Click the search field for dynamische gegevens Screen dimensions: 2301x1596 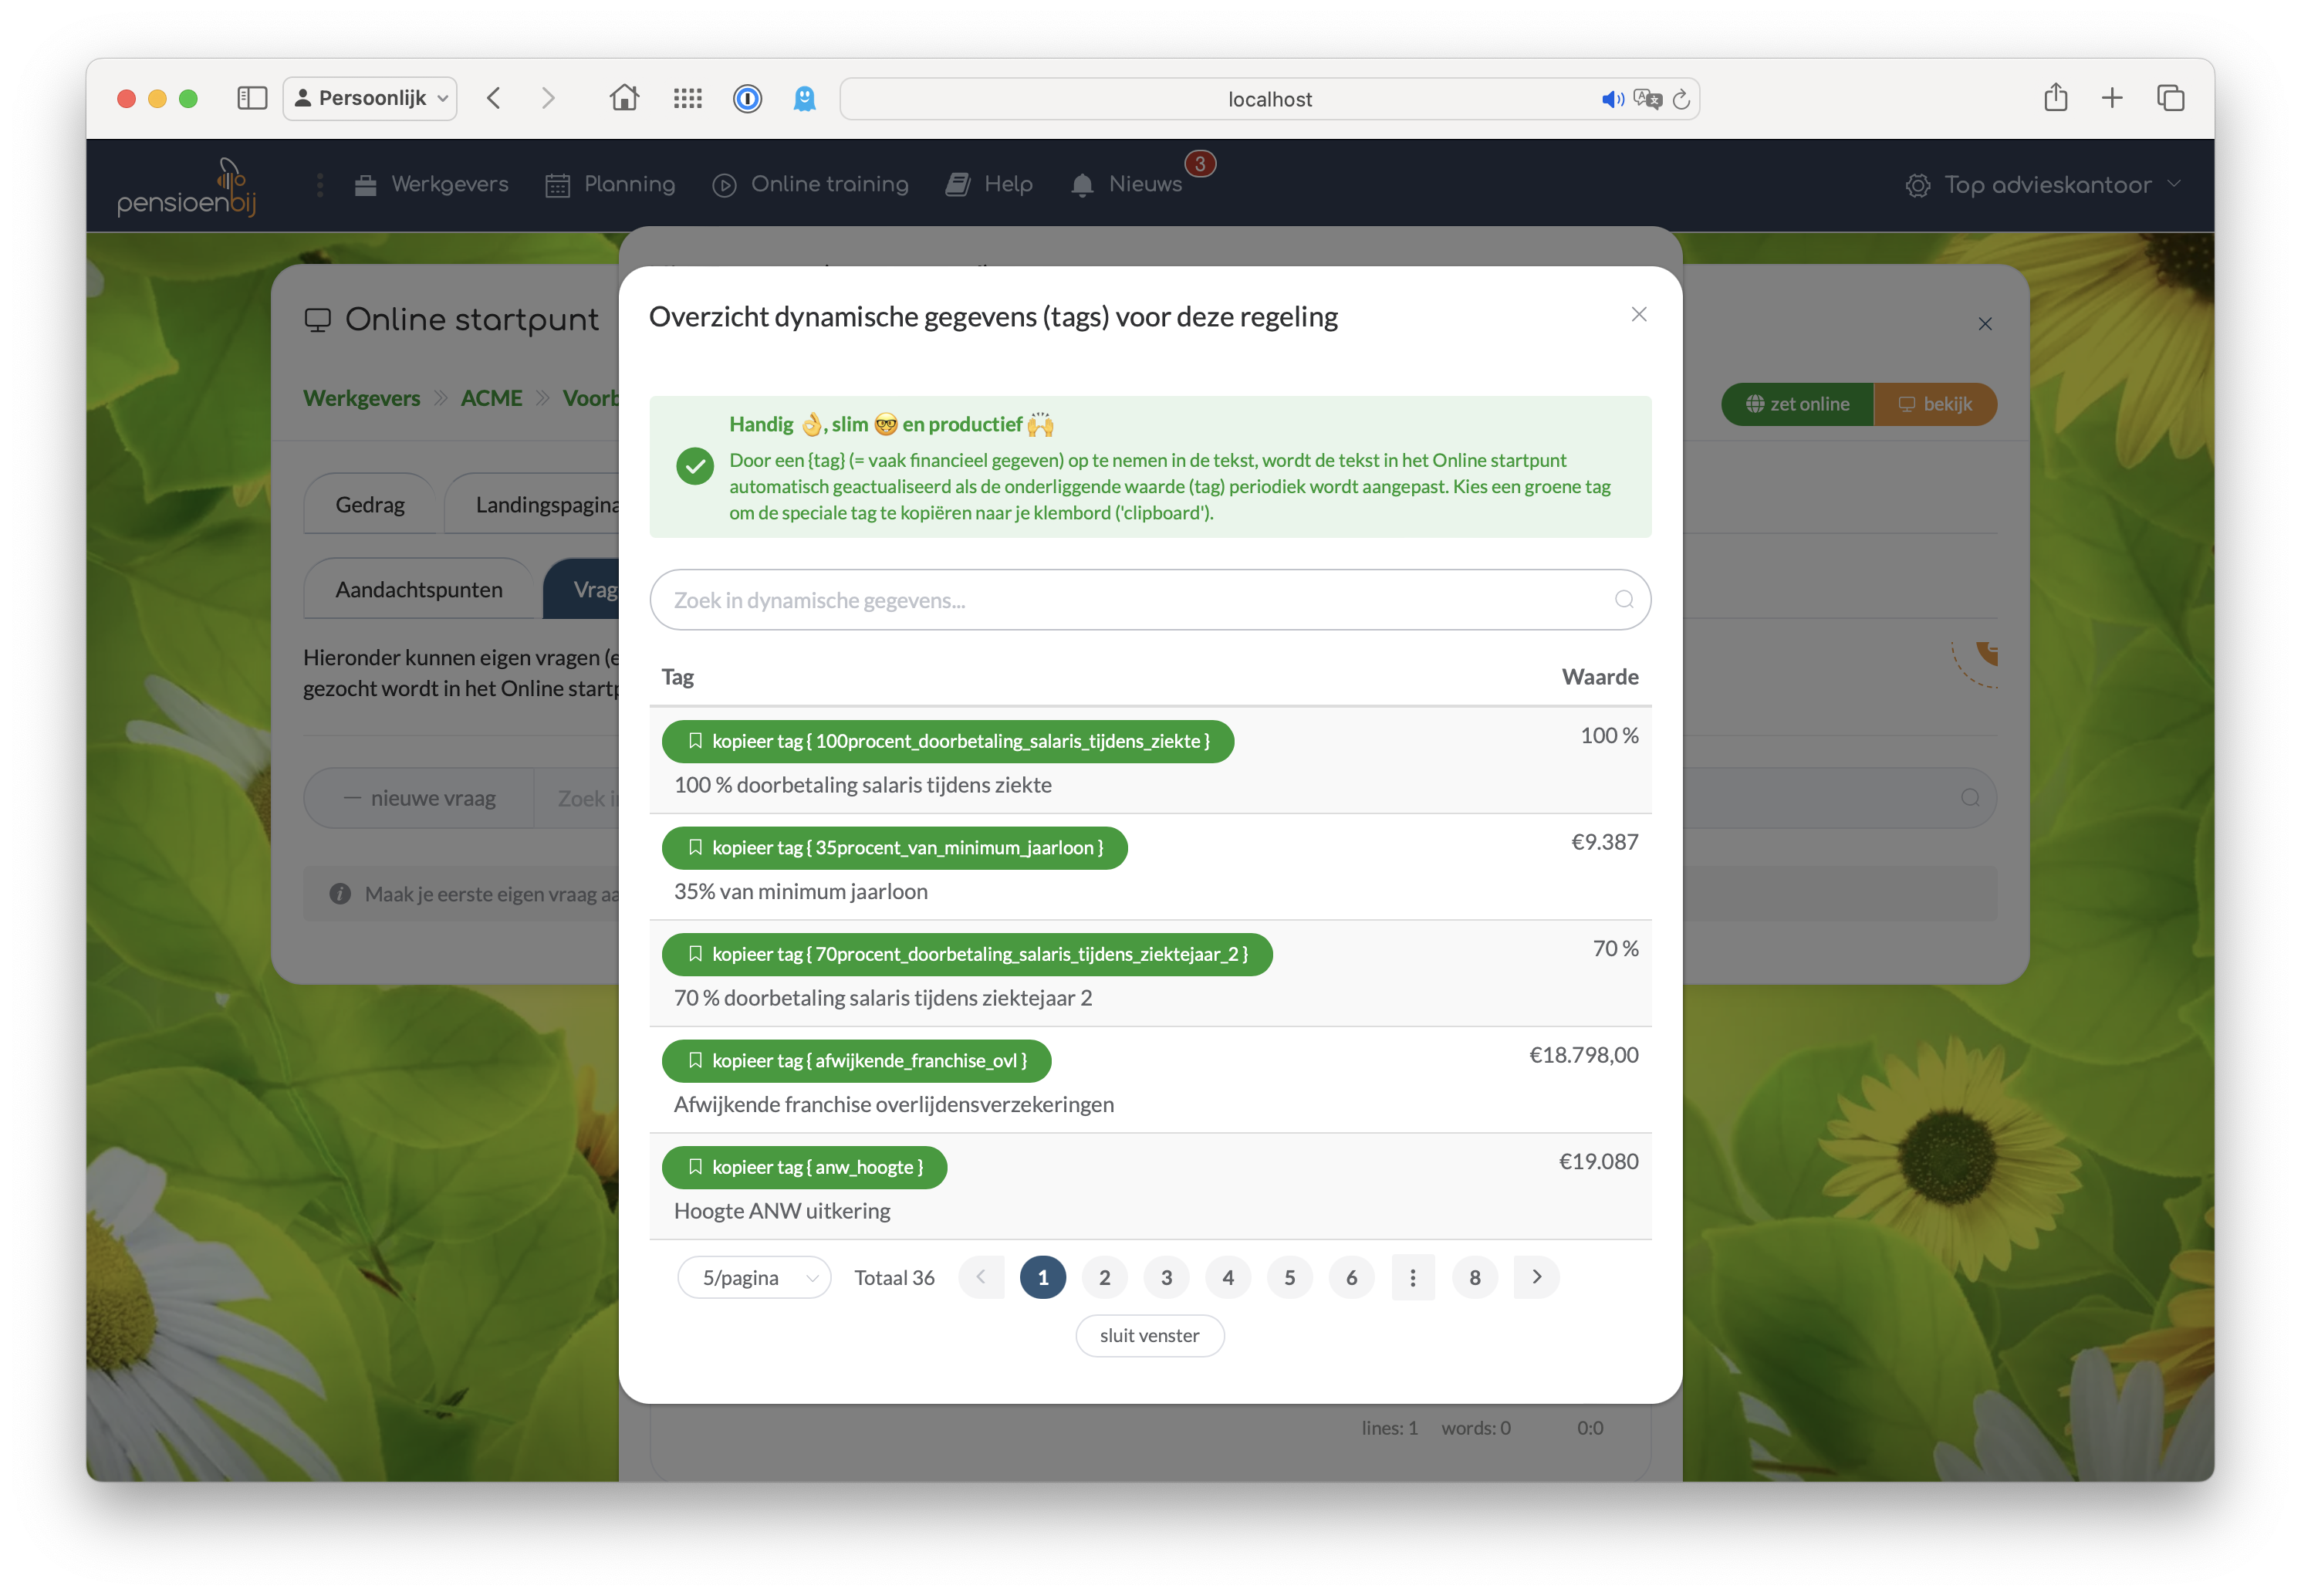click(1150, 600)
